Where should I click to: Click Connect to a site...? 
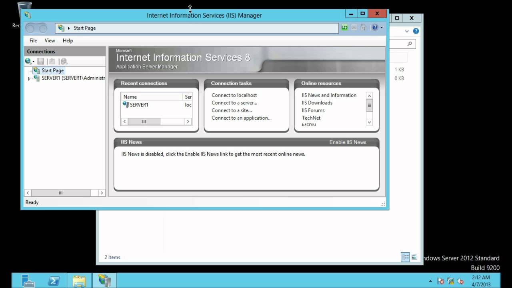(232, 110)
